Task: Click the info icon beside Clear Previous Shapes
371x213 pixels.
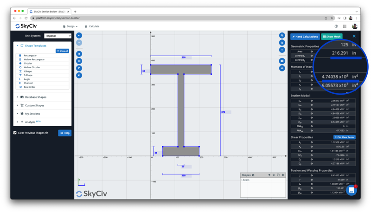Action: click(x=47, y=133)
